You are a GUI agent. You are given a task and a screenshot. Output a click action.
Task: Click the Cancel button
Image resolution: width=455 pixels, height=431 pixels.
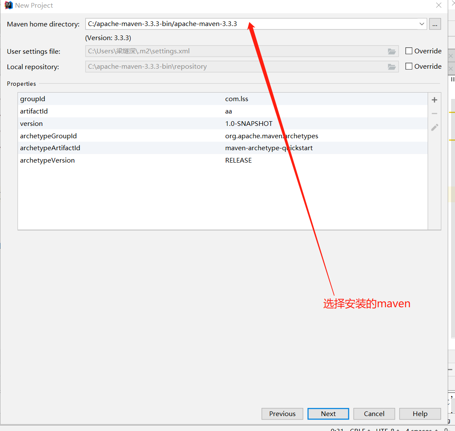pyautogui.click(x=374, y=414)
